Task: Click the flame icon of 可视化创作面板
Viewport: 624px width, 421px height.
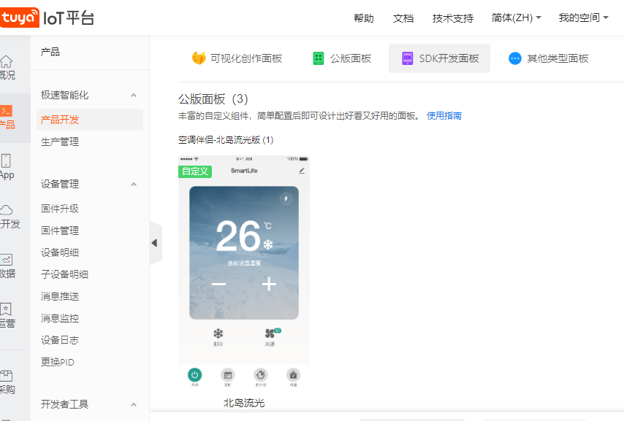Action: pyautogui.click(x=199, y=58)
